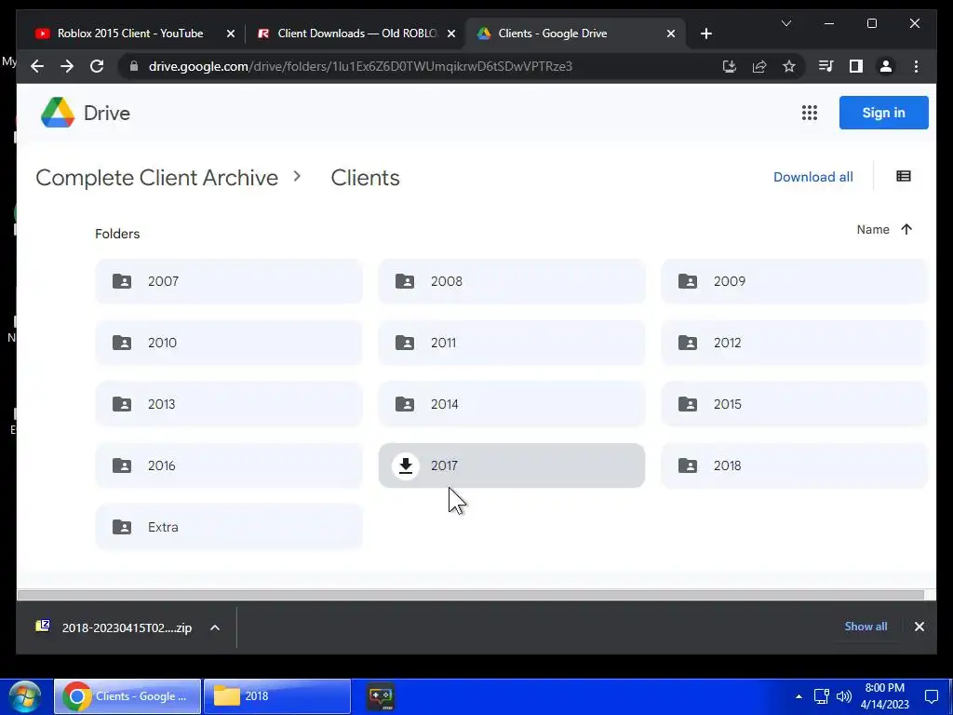This screenshot has height=715, width=953.
Task: Click Download all link
Action: click(x=812, y=177)
